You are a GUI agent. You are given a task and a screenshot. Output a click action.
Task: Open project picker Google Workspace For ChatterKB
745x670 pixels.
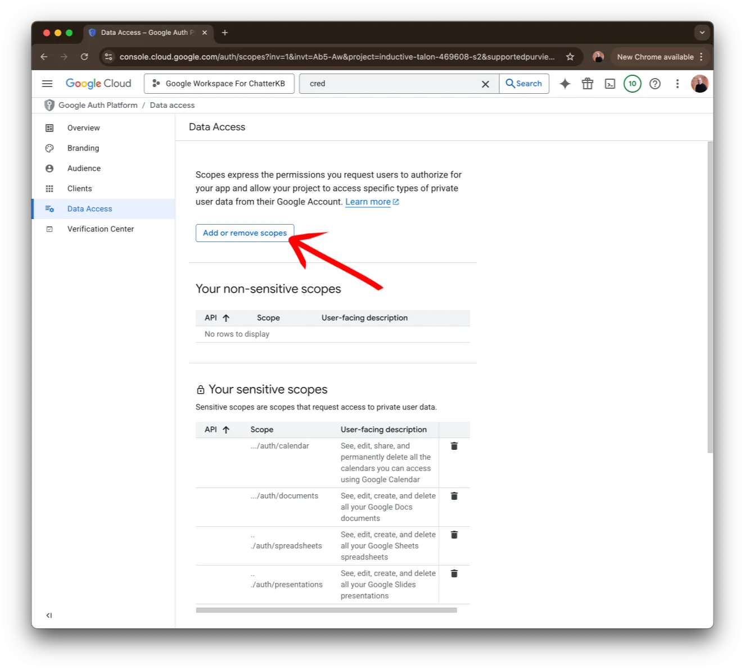(x=219, y=84)
